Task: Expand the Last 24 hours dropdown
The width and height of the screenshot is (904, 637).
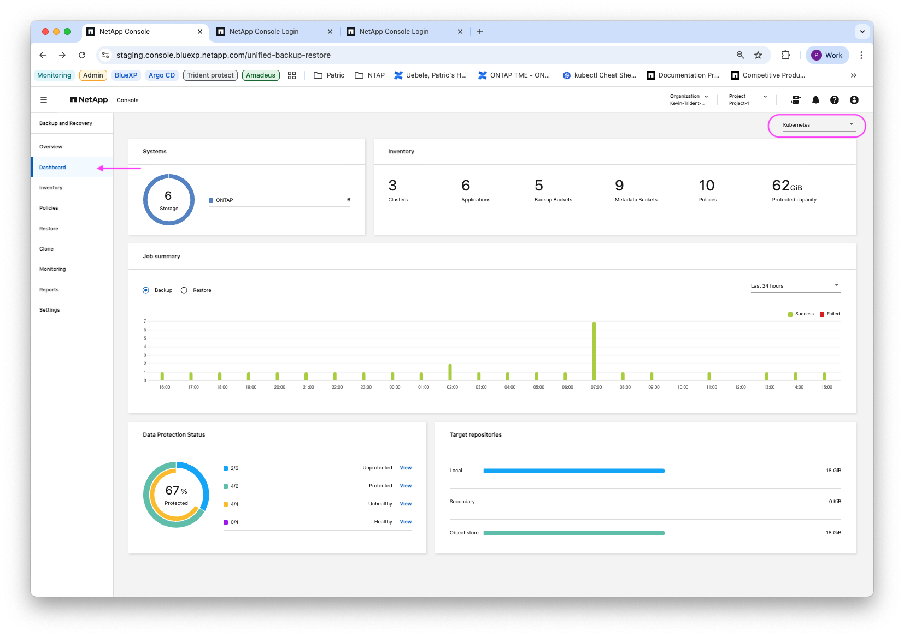Action: 795,286
